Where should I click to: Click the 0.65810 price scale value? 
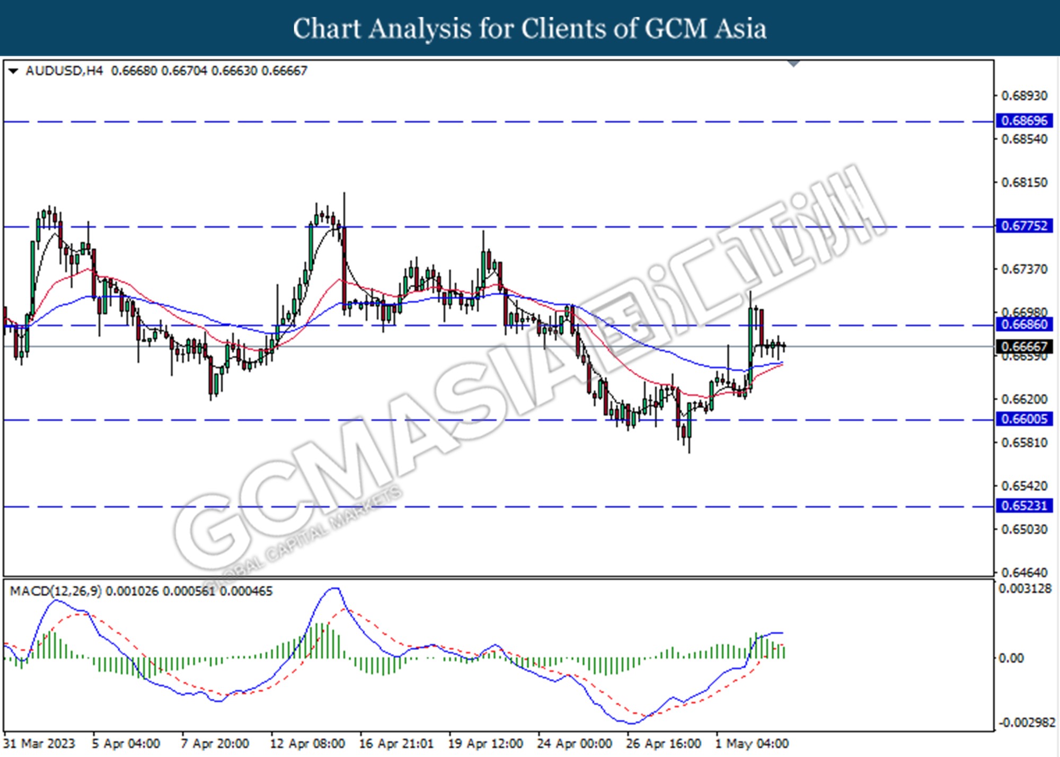pyautogui.click(x=1024, y=443)
